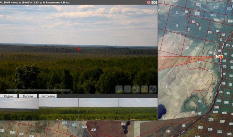Click the first overlay icon in camera view
Viewport: 233px width, 137px height.
point(119,89)
